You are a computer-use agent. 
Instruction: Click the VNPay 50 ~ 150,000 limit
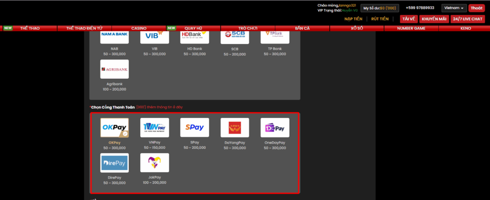tap(155, 147)
